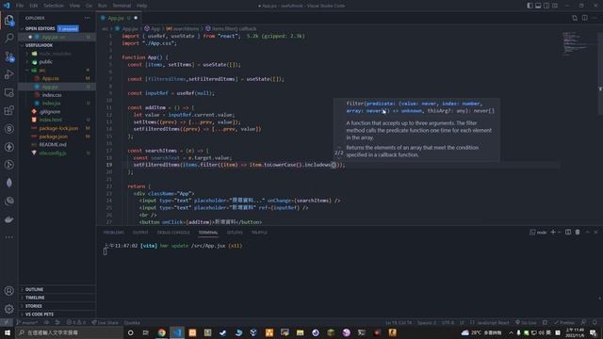Viewport: 603px width, 339px height.
Task: Open the Windows Start menu
Action: coord(8,332)
